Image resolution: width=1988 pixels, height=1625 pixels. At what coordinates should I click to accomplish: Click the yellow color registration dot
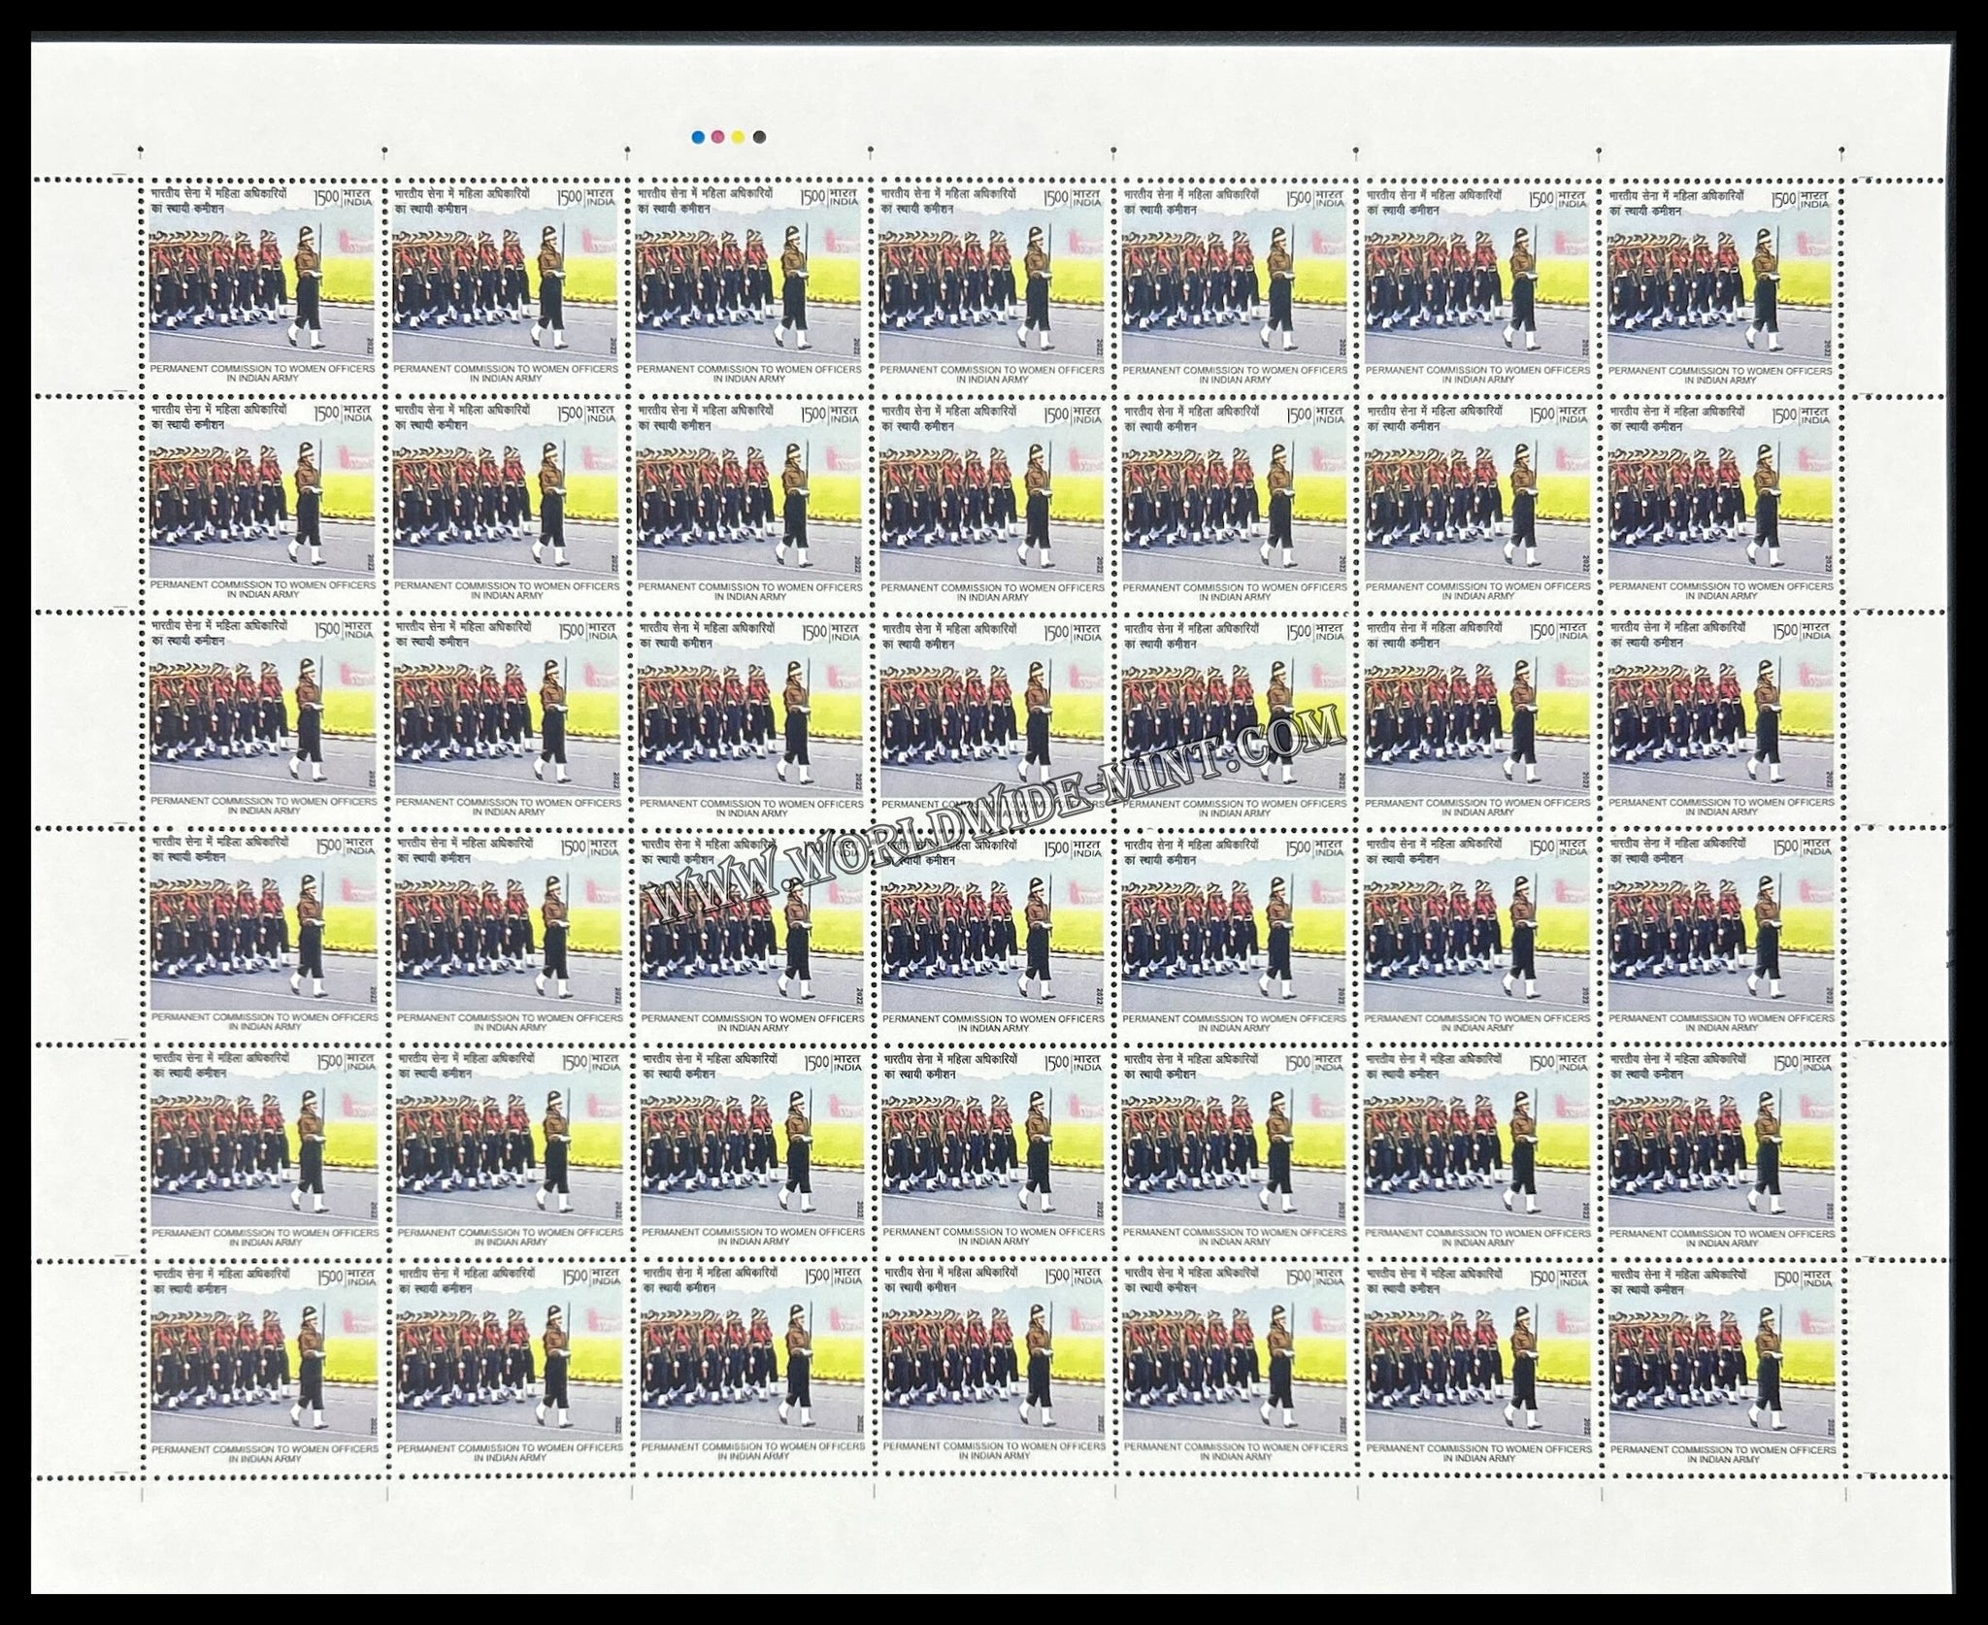pyautogui.click(x=739, y=138)
